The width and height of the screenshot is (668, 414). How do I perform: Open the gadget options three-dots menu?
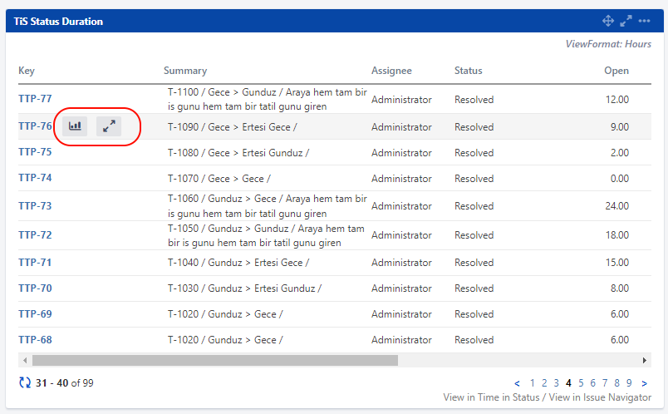coord(644,21)
